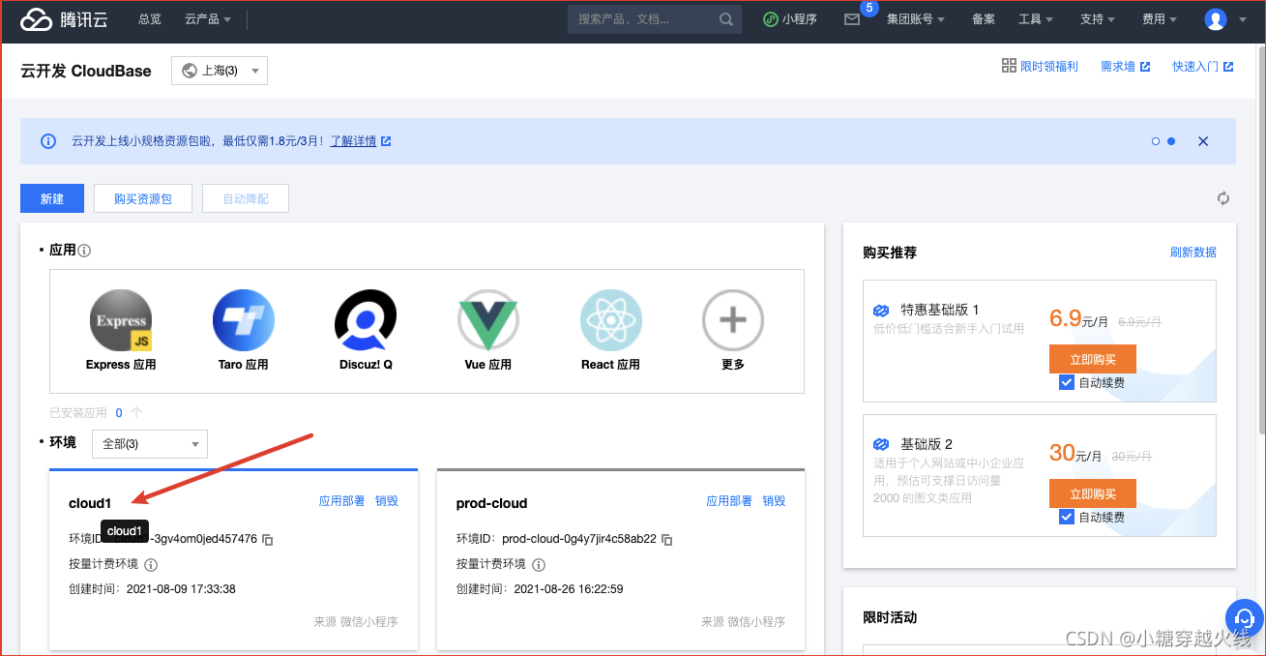Open the 上海(3) region dropdown
Image resolution: width=1266 pixels, height=656 pixels.
pos(220,71)
